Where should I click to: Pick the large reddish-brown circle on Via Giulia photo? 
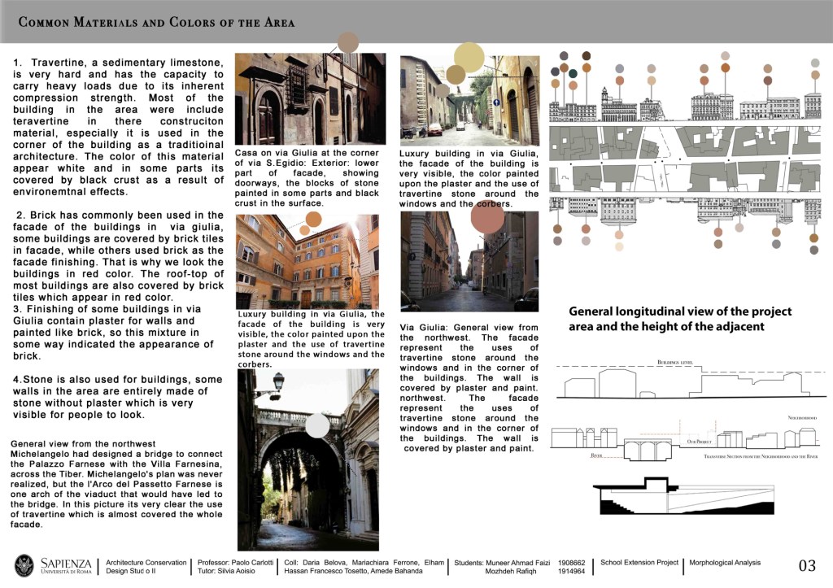click(x=487, y=217)
